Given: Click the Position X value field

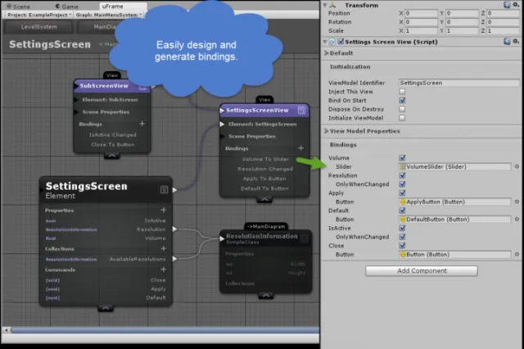Looking at the screenshot, I should click(x=421, y=13).
